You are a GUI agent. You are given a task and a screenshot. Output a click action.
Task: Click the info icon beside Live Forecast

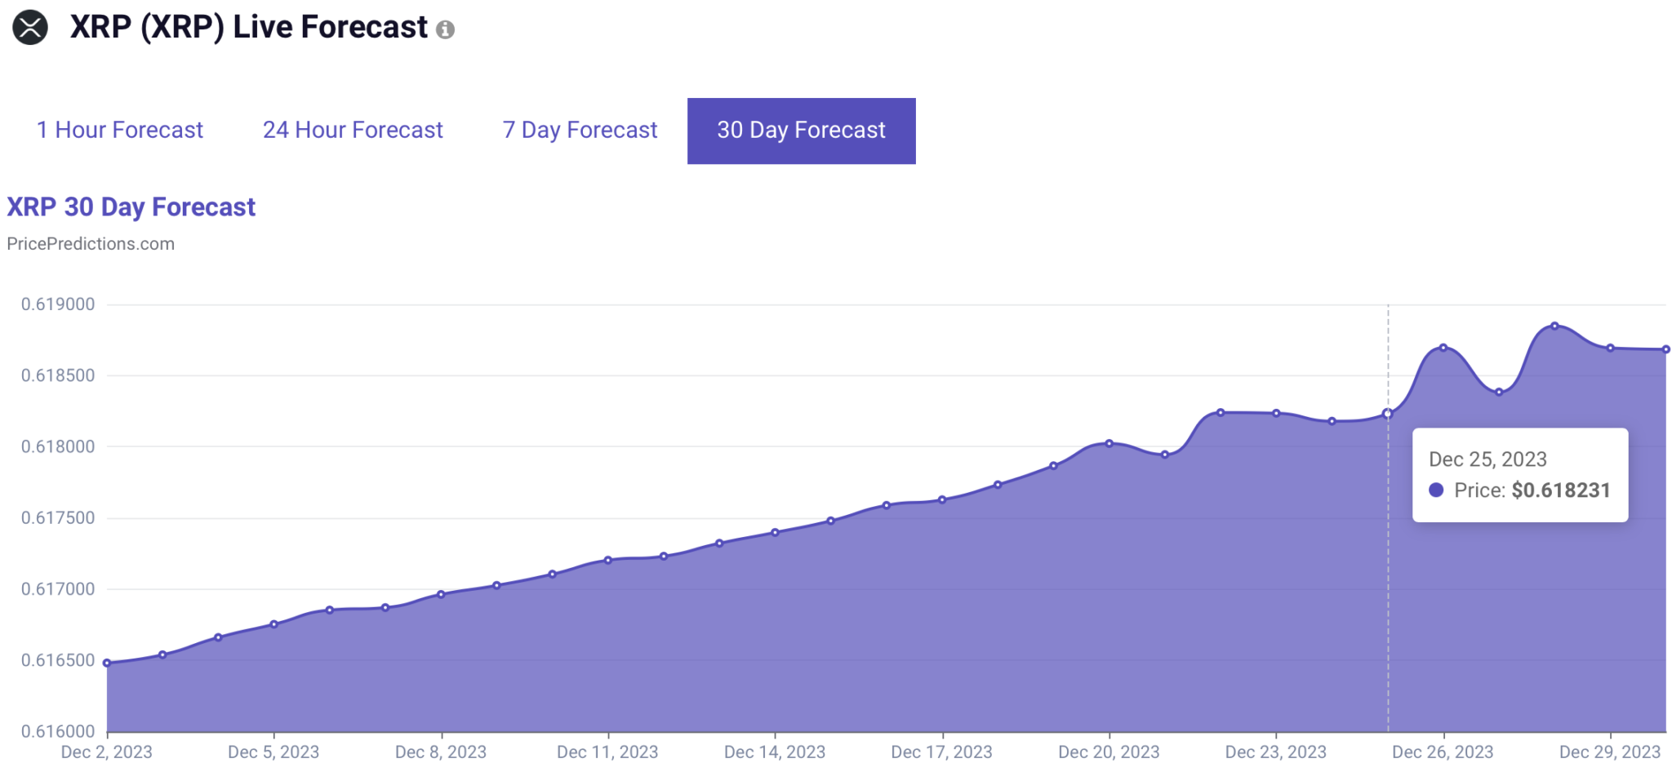click(445, 30)
